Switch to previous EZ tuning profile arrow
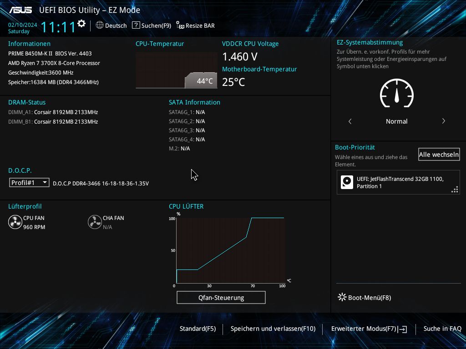Screen dimensions: 466x349 [x=350, y=121]
